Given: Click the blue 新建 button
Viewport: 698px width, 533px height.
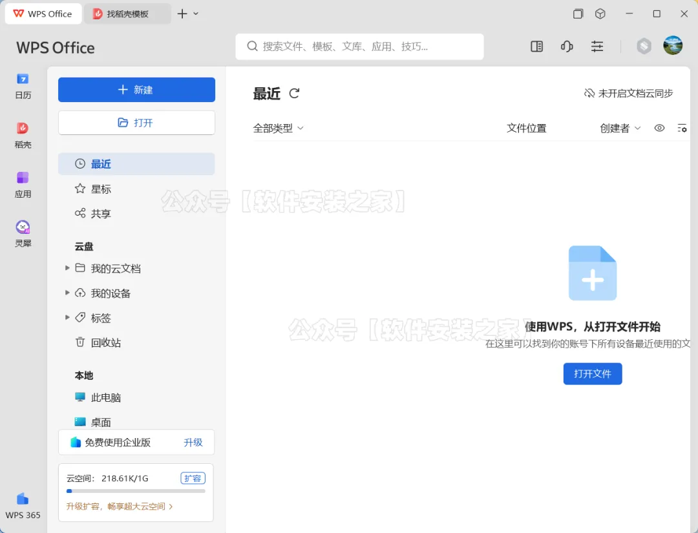Looking at the screenshot, I should (136, 90).
